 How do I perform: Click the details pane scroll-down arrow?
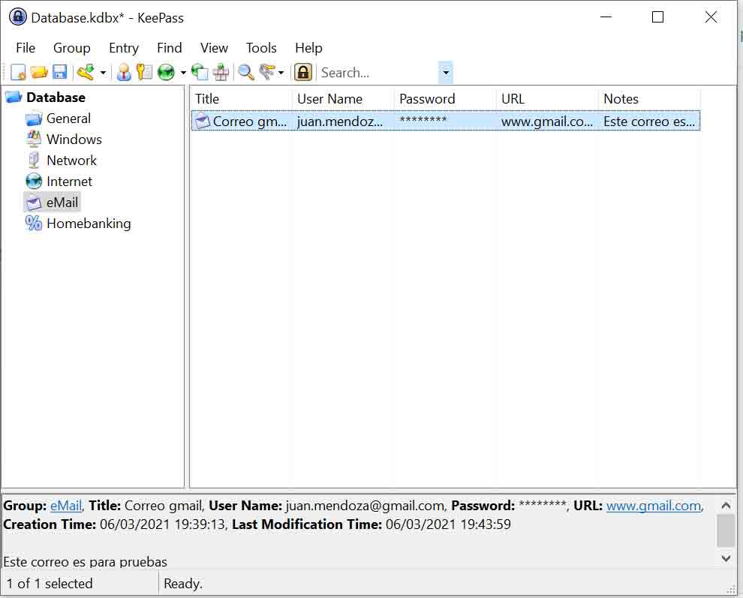click(x=726, y=558)
